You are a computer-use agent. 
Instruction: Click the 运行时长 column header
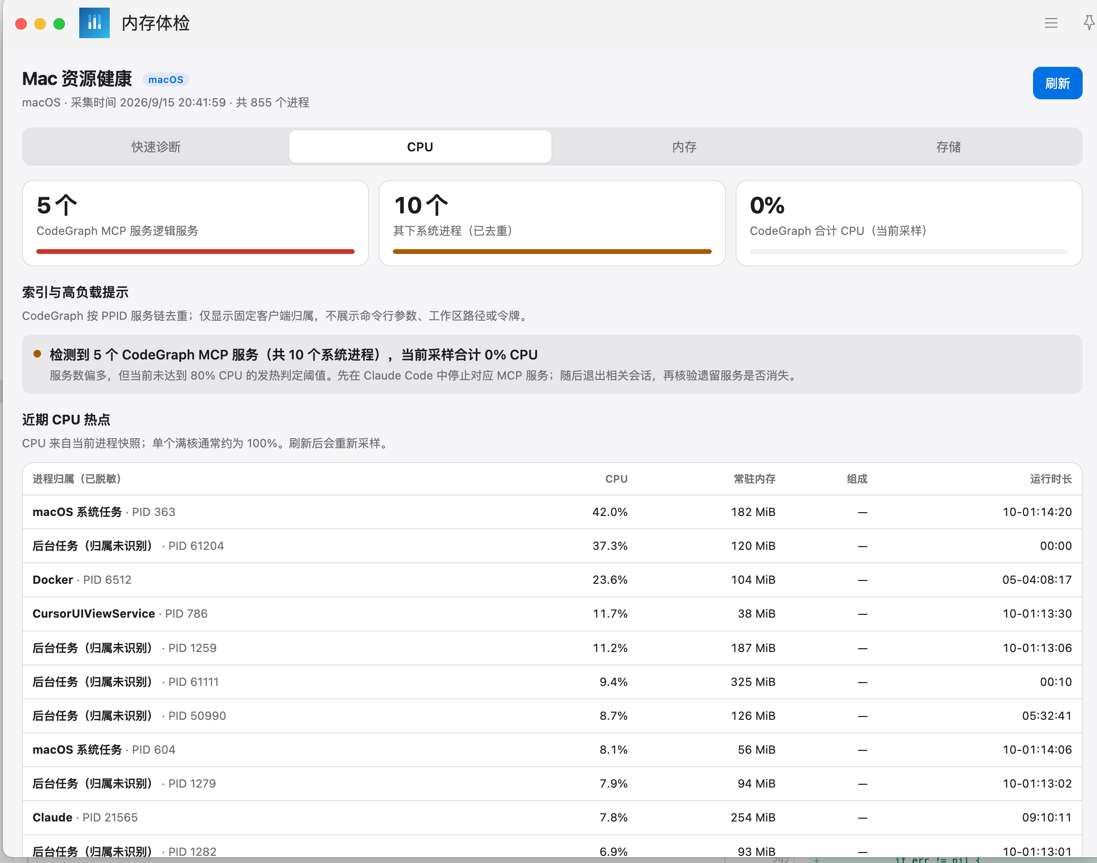click(1051, 478)
